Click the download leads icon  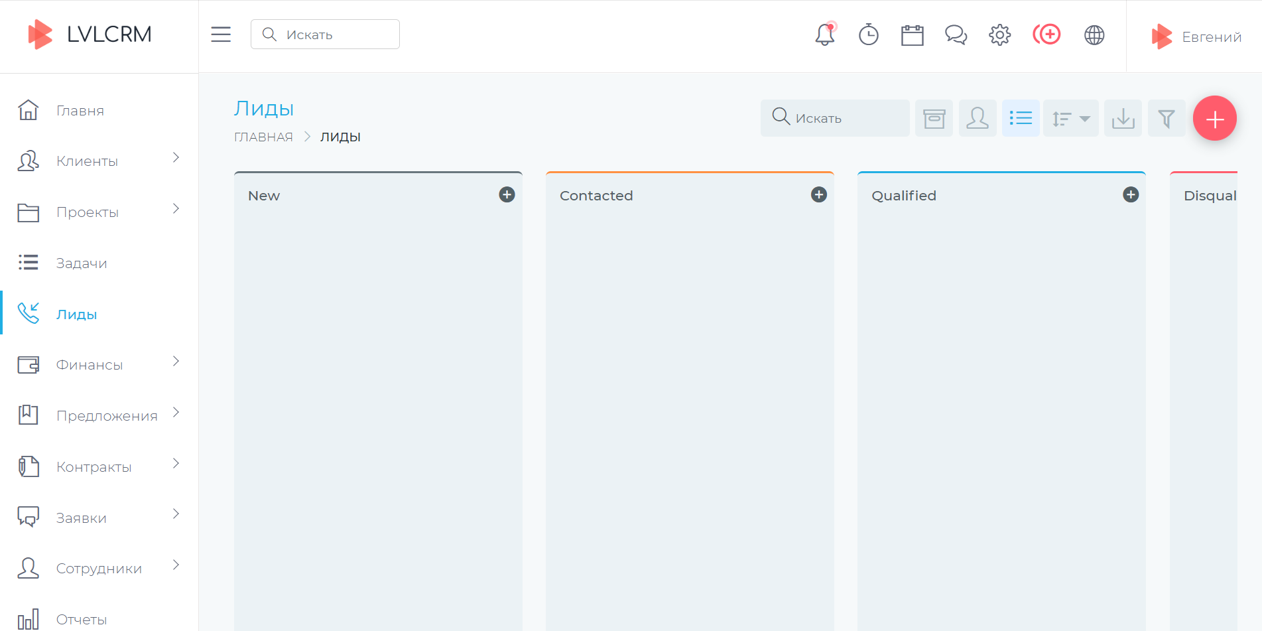pos(1123,119)
